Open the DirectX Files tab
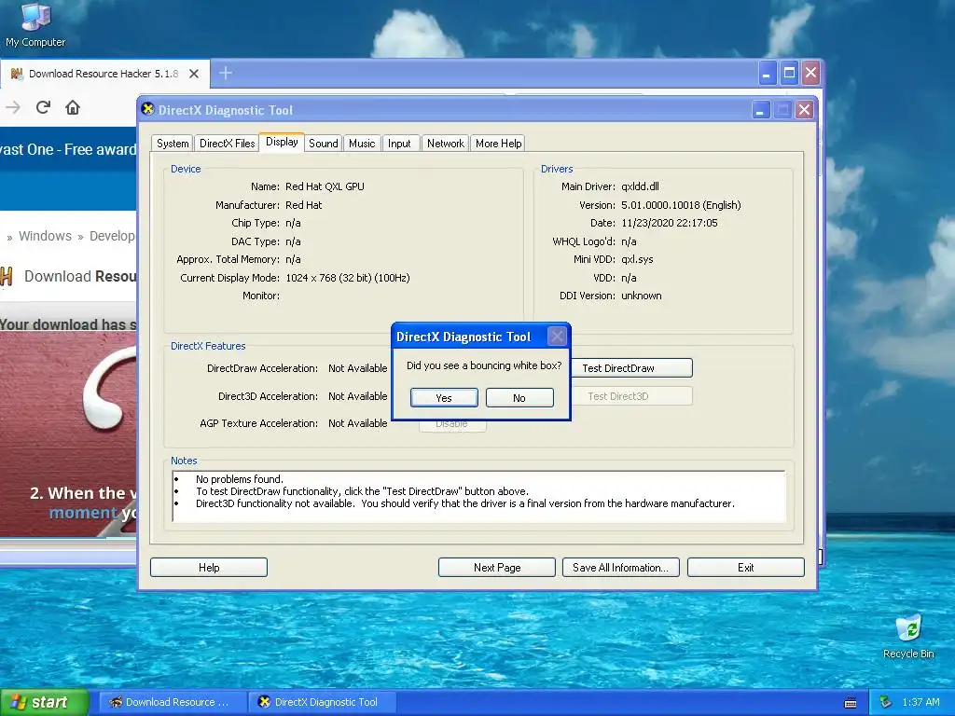The image size is (955, 716). click(x=227, y=144)
